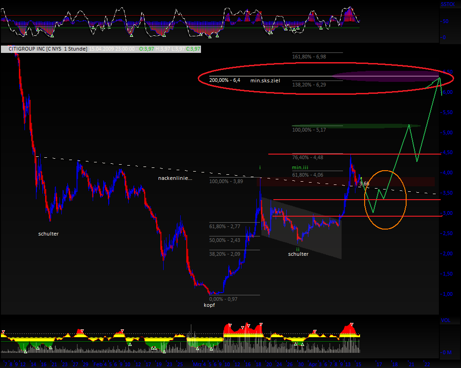Click the C:3,97 close value in header
This screenshot has width=461, height=368.
(193, 49)
